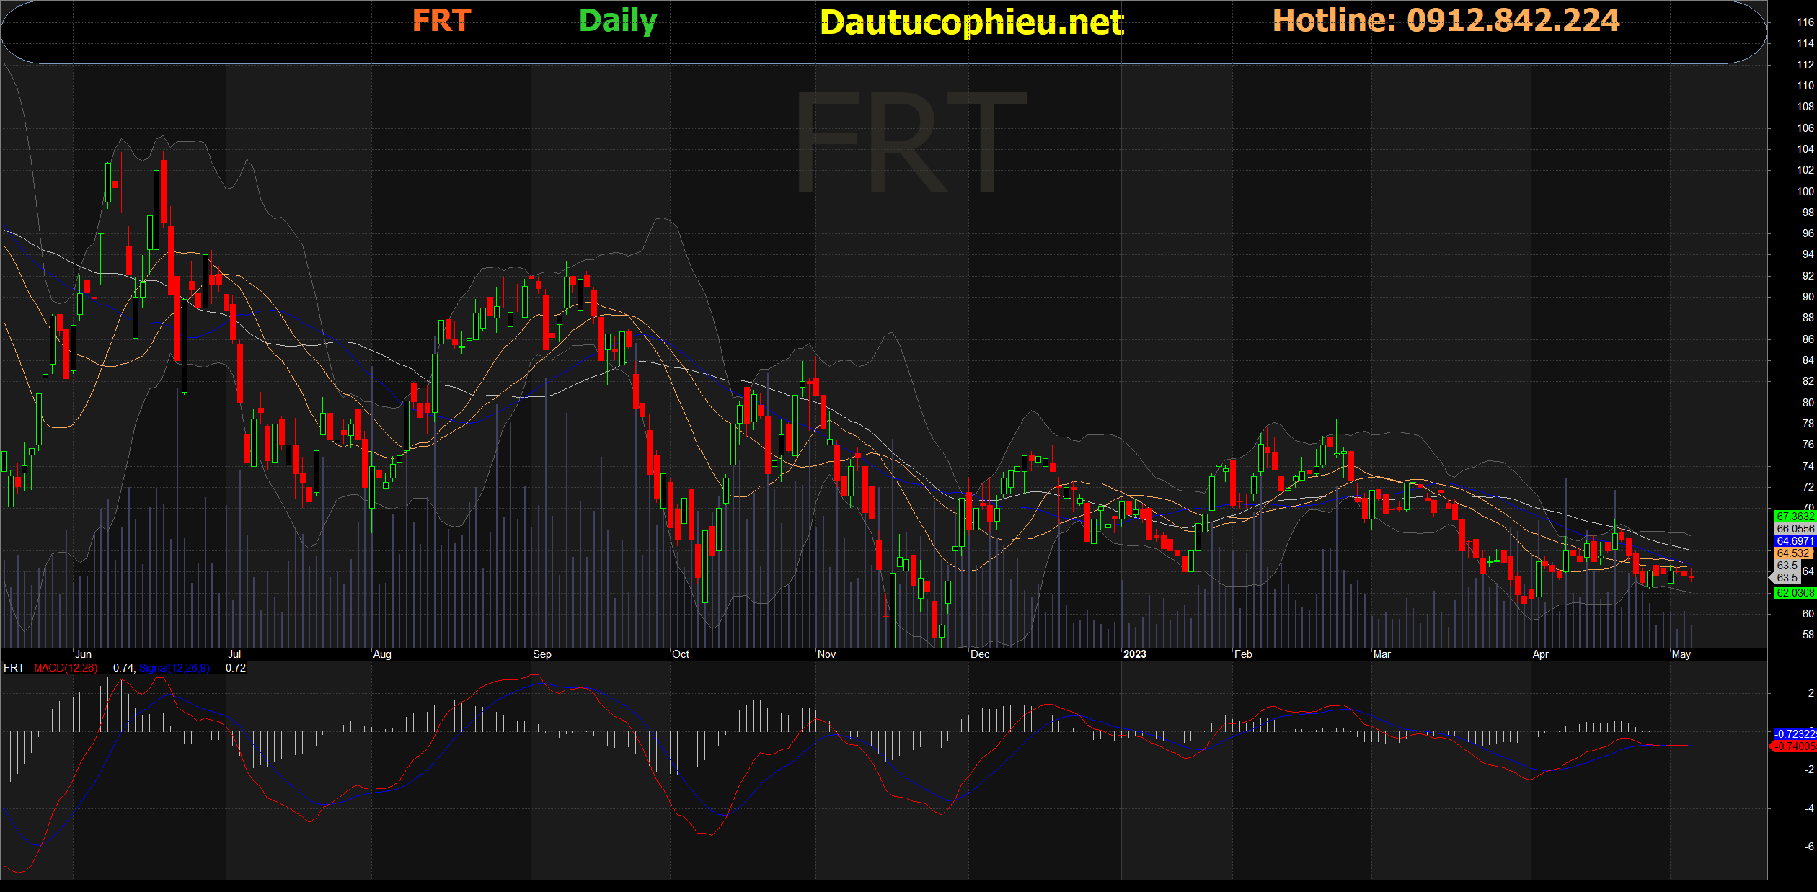Select the blue 64.6971 price tag
Image resolution: width=1817 pixels, height=892 pixels.
tap(1794, 541)
